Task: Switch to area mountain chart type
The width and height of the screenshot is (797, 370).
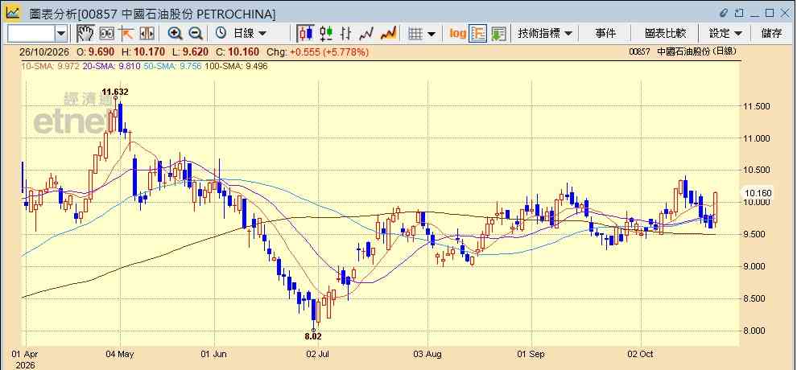Action: 388,34
